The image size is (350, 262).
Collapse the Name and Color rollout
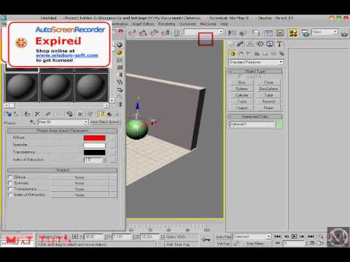255,116
